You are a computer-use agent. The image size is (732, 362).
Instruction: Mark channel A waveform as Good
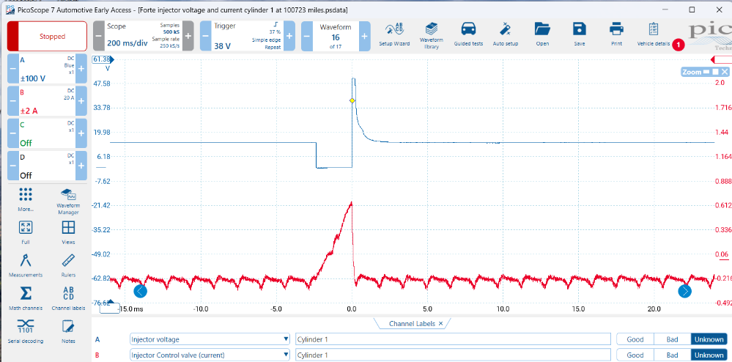(x=635, y=339)
